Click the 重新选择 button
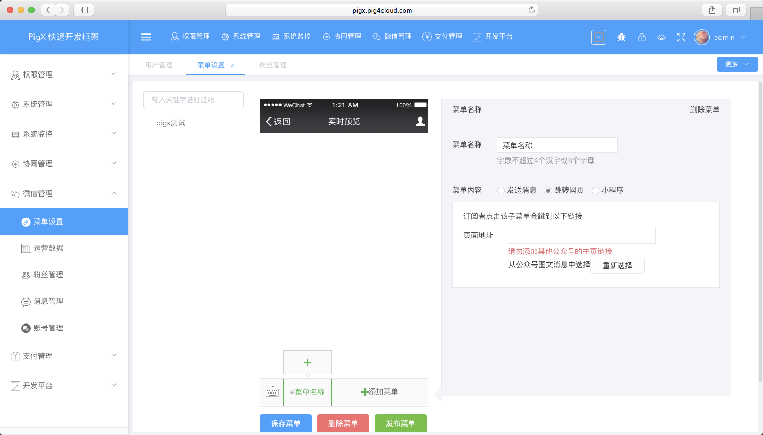The height and width of the screenshot is (435, 763). point(617,266)
